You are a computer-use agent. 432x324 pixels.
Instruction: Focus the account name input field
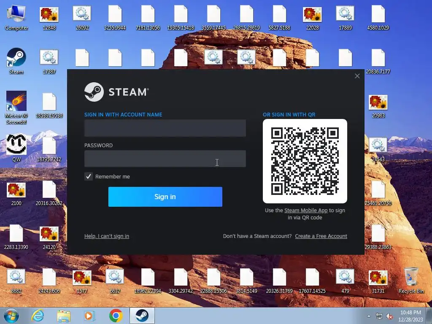click(x=165, y=128)
